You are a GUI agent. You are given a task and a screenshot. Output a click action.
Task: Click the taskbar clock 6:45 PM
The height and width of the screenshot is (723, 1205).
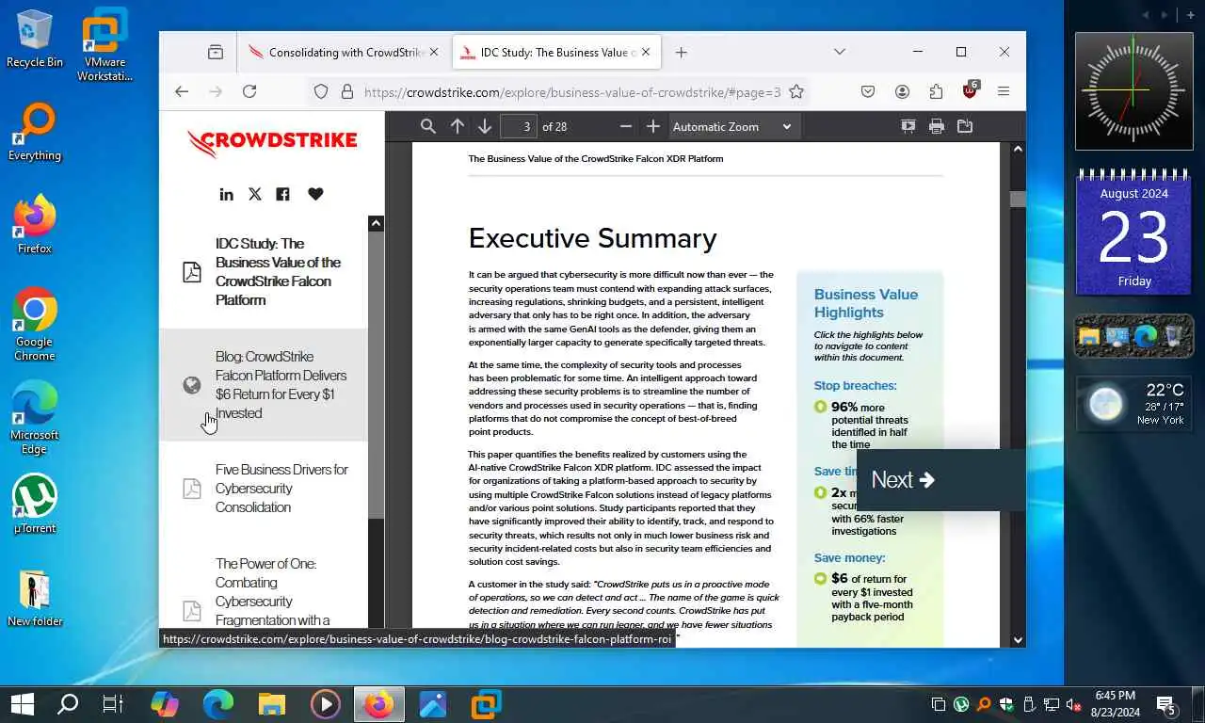(1115, 704)
